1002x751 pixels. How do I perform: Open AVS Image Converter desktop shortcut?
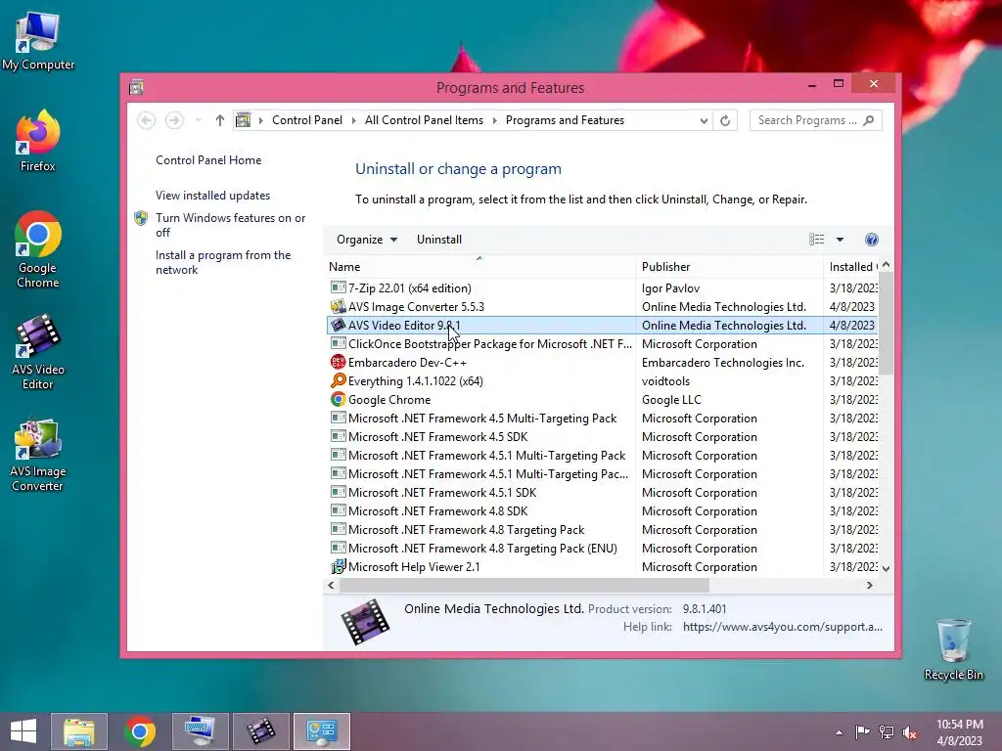[x=38, y=455]
